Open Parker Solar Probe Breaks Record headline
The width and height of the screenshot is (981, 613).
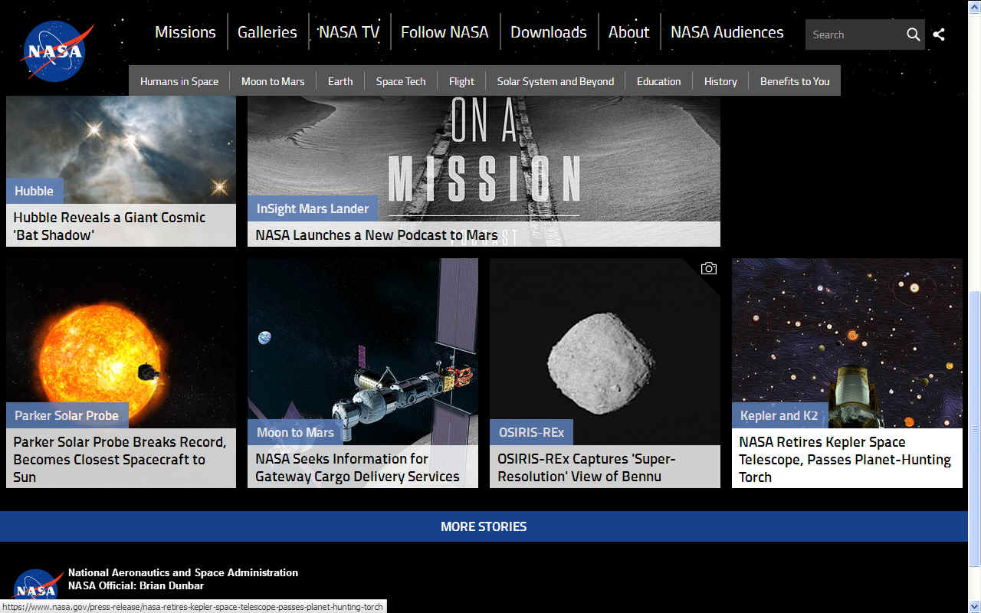[x=120, y=459]
